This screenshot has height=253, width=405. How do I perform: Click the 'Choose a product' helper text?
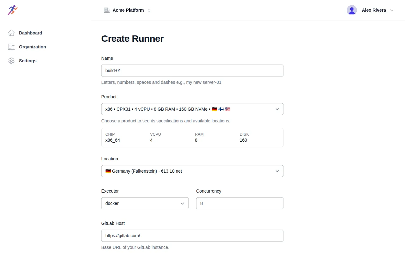click(x=166, y=121)
